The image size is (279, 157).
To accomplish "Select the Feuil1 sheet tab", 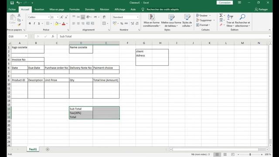I will [33, 149].
